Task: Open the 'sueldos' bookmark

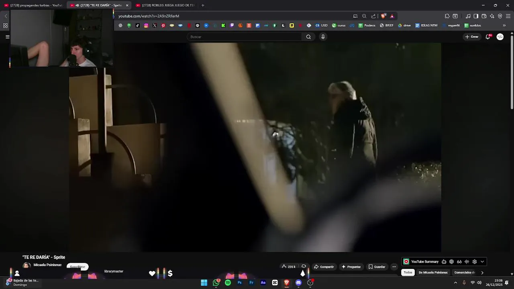Action: 472,25
